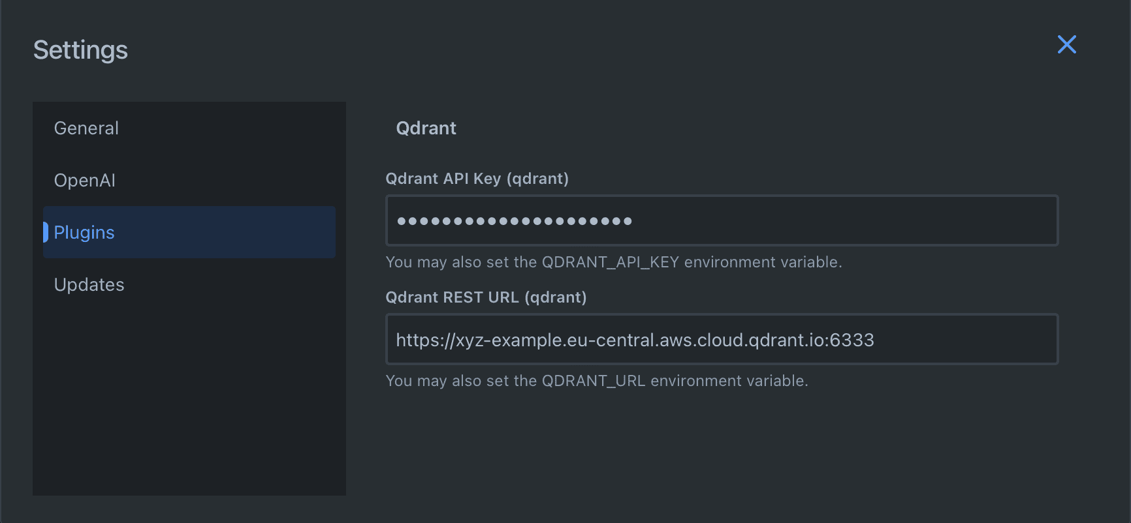Open the General settings section
The height and width of the screenshot is (523, 1131).
189,128
